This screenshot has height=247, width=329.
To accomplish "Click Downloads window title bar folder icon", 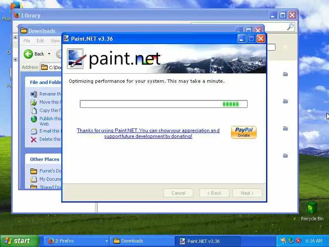I will [x=24, y=30].
